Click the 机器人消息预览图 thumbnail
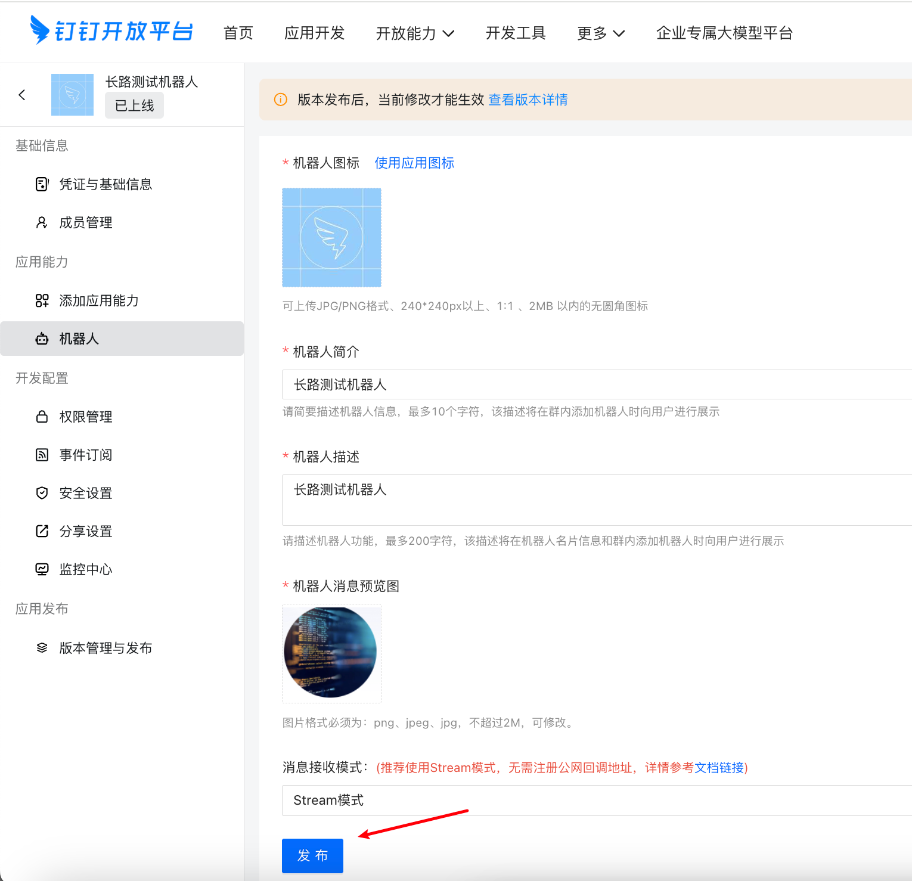The width and height of the screenshot is (912, 881). 331,653
